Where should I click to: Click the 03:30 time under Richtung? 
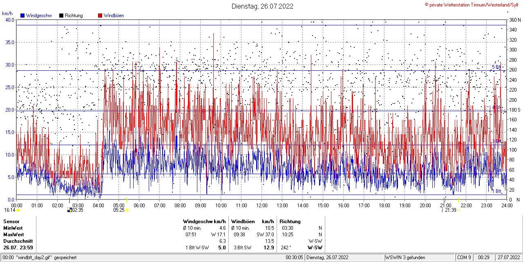pos(288,228)
